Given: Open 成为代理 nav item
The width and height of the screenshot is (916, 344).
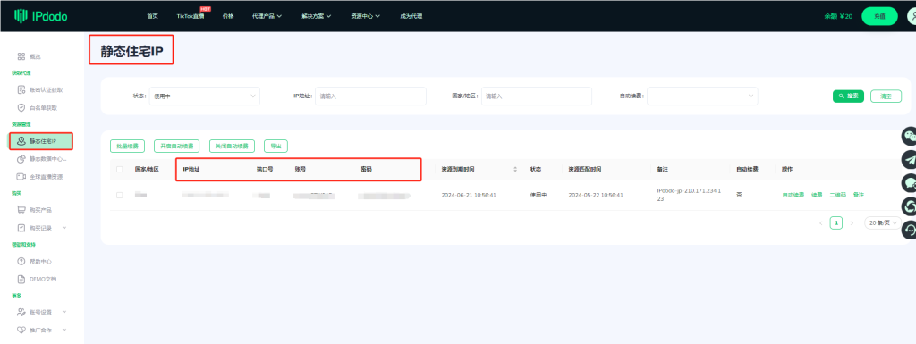Looking at the screenshot, I should tap(411, 16).
